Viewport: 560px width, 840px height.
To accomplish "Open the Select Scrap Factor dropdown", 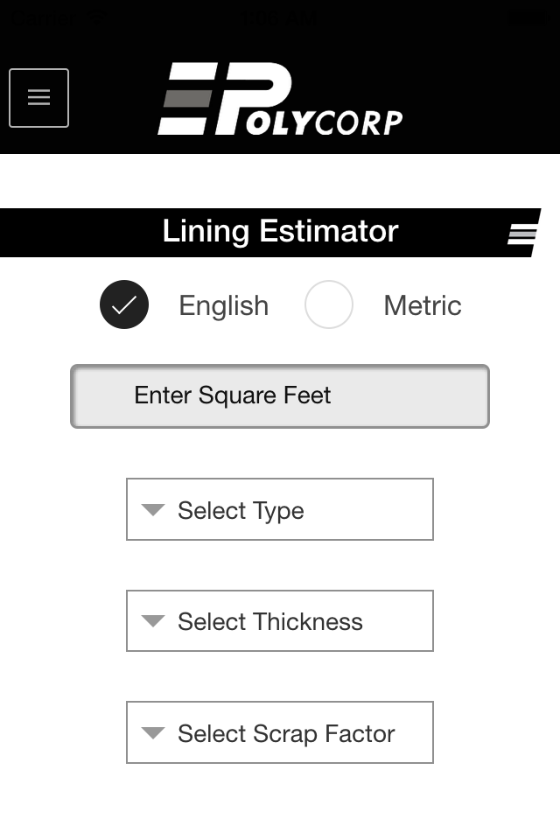I will pyautogui.click(x=280, y=732).
